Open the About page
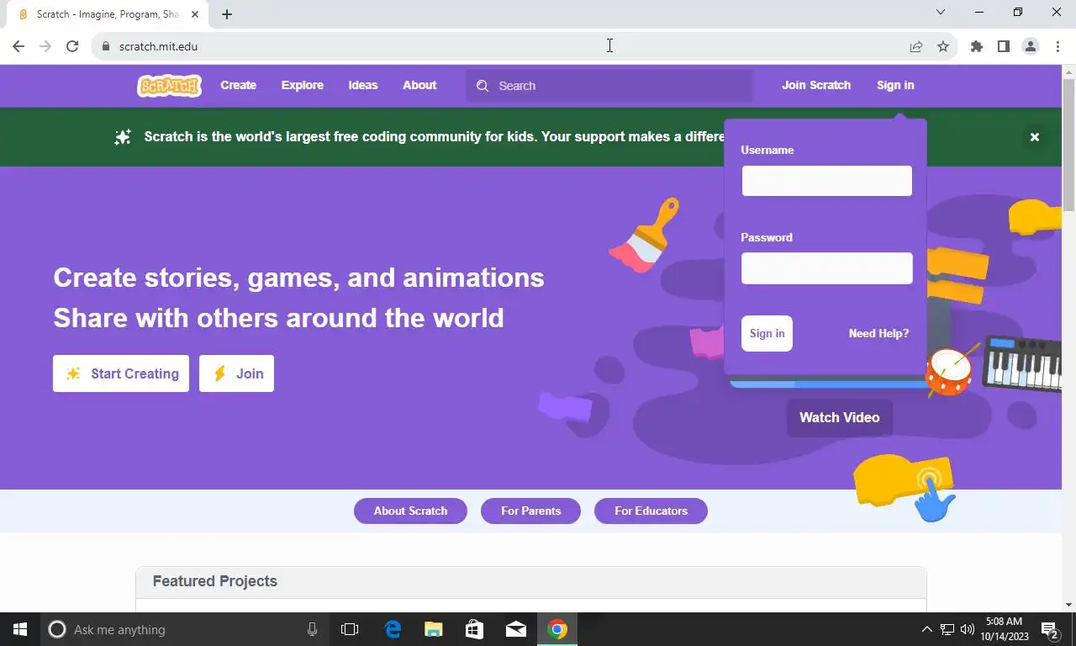 419,85
